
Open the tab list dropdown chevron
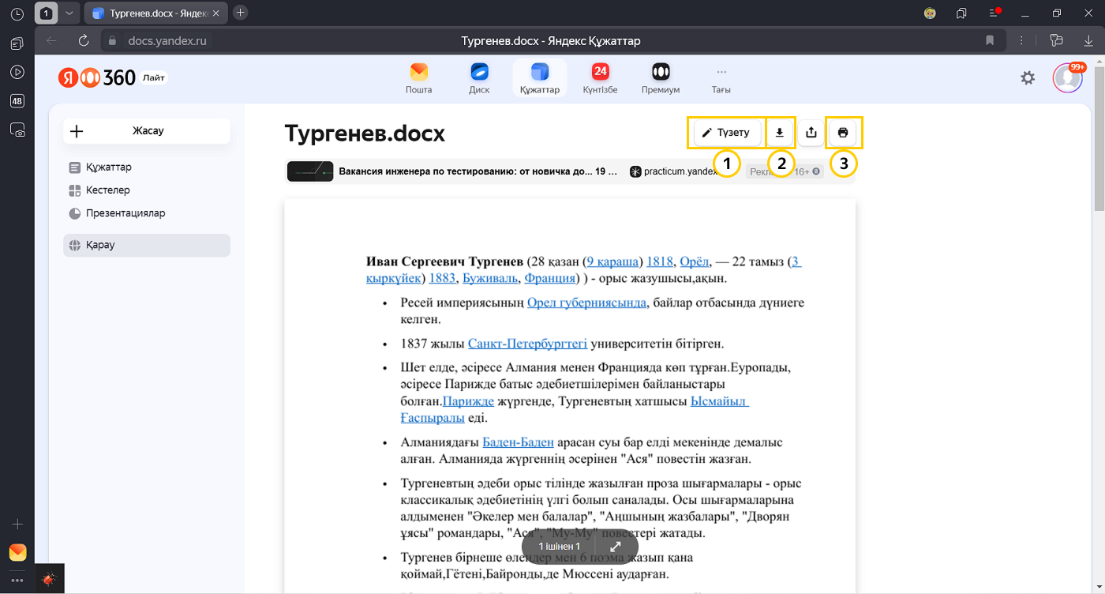coord(69,13)
